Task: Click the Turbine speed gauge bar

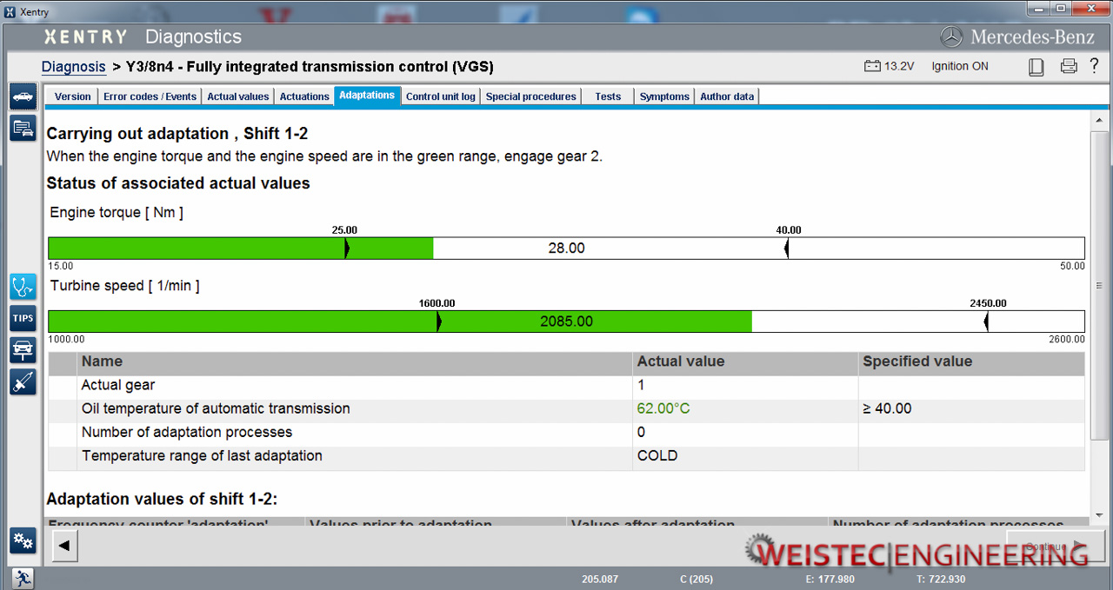Action: 566,322
